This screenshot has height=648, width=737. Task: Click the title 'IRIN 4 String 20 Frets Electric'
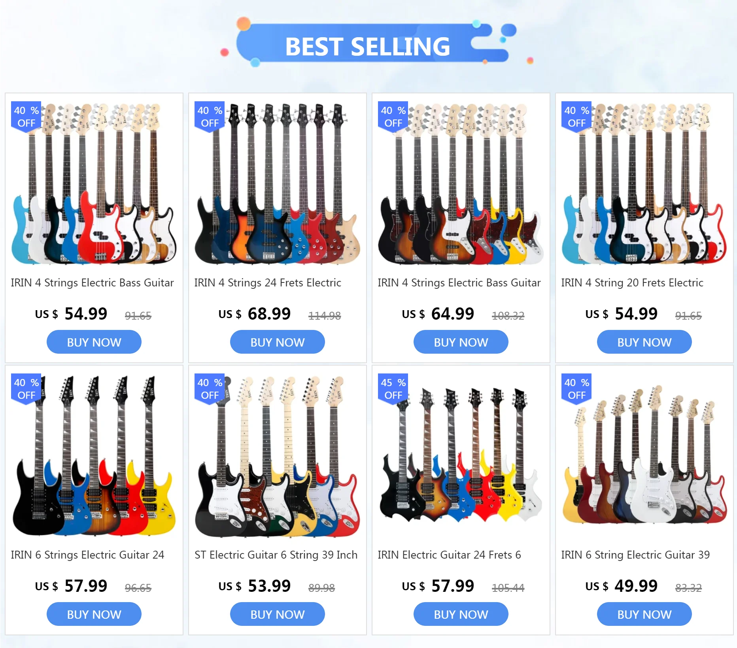pos(632,283)
